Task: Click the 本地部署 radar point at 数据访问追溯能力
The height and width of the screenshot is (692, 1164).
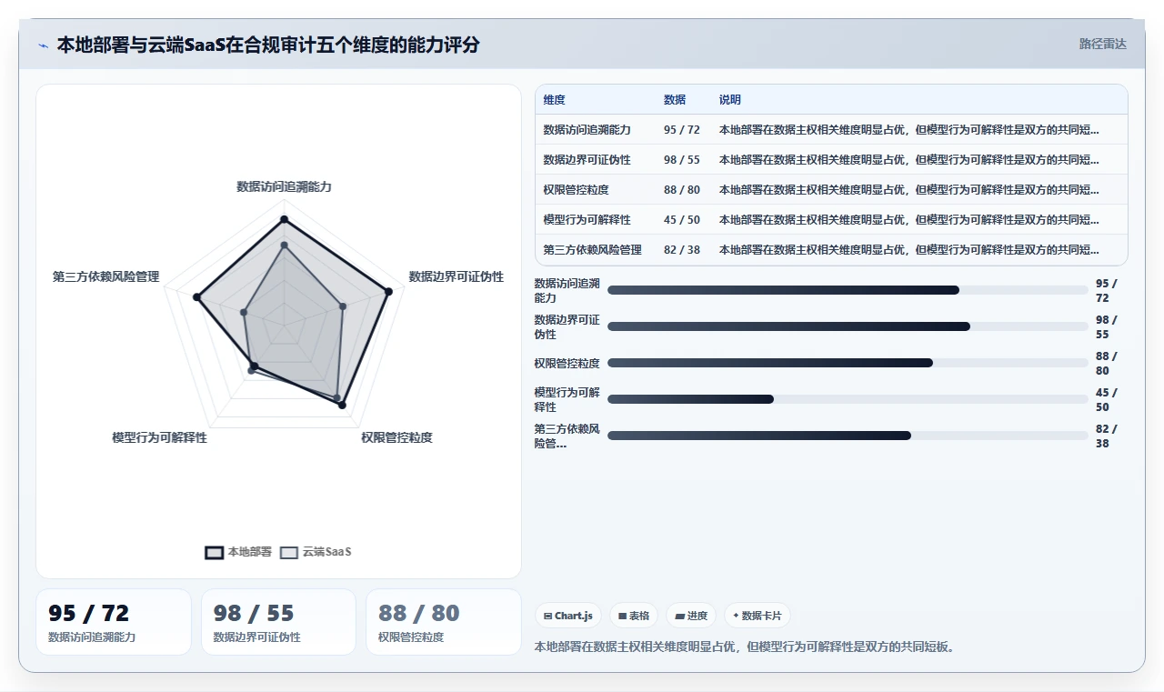Action: 284,219
